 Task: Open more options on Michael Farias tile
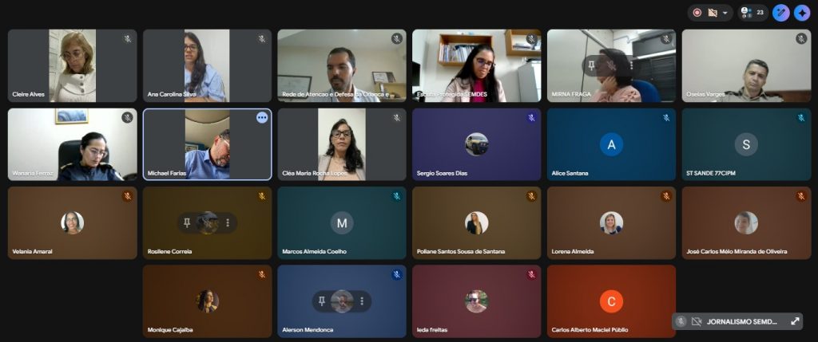262,118
